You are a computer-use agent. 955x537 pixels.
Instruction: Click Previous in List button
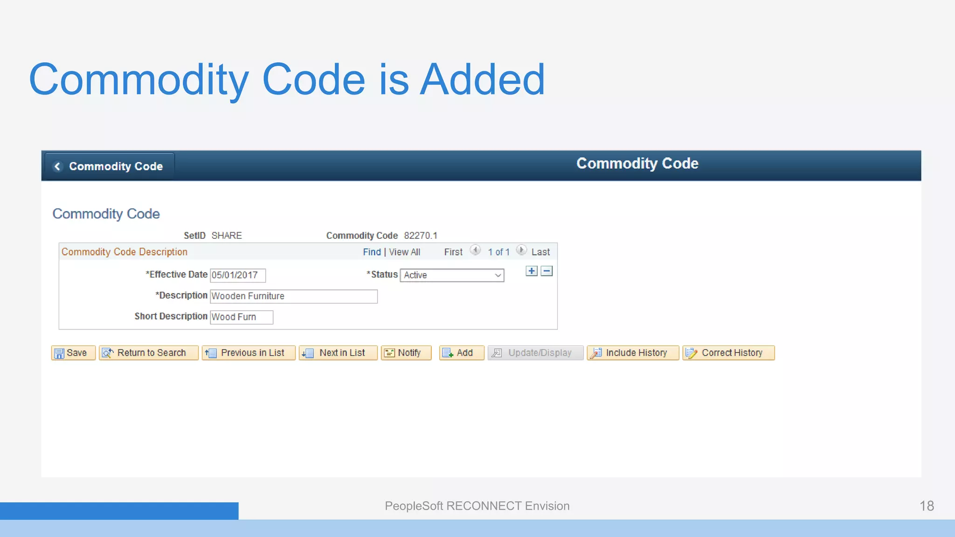click(249, 353)
